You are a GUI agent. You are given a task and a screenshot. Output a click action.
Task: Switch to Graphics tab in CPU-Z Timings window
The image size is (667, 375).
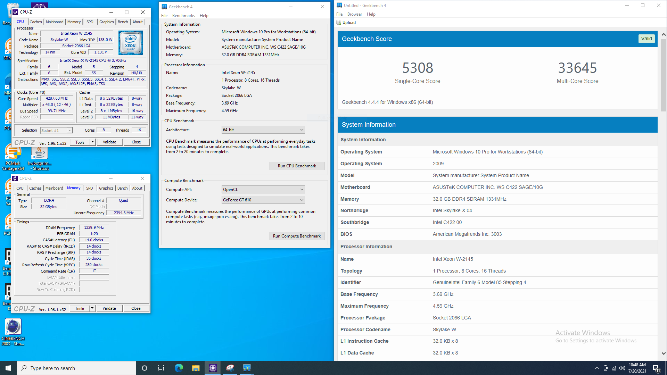(x=106, y=188)
